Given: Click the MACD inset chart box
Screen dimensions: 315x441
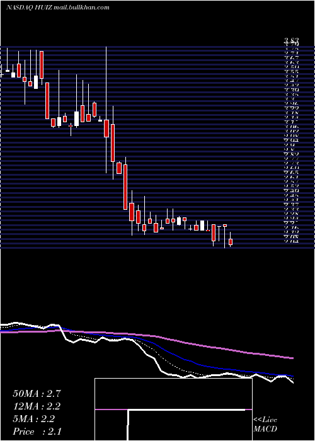Looking at the screenshot, I should click(173, 409).
